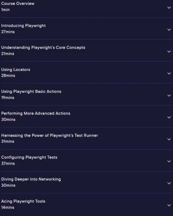Viewport: 173px width, 216px height.
Task: Select Acing Playwright Tools title
Action: 23,201
